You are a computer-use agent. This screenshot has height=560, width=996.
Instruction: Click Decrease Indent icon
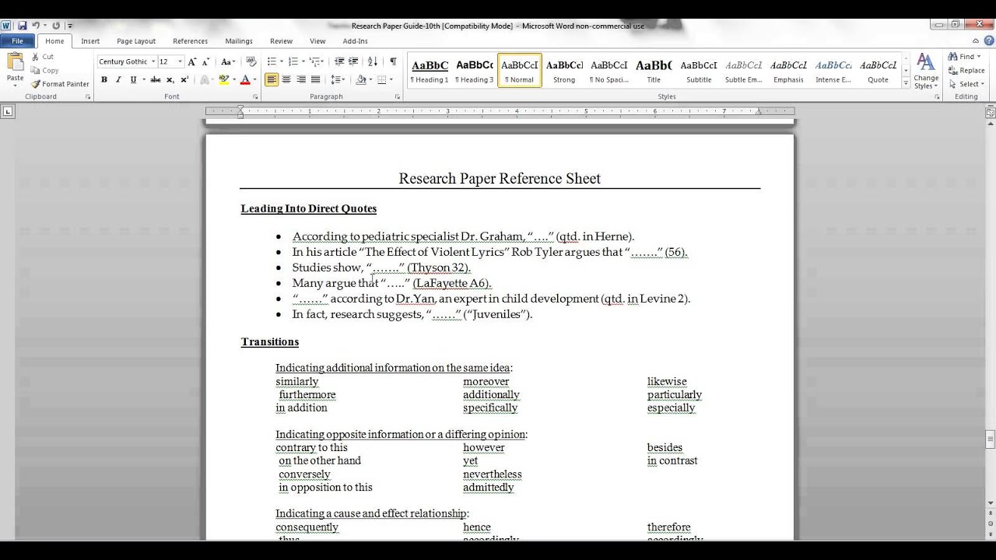(339, 61)
